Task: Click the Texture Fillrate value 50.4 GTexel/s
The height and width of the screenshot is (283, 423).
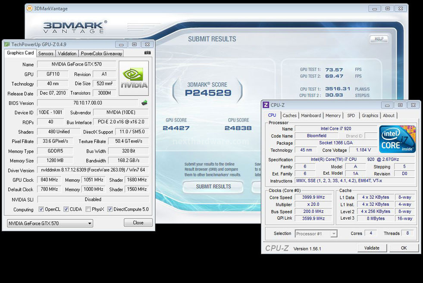Action: (128, 141)
